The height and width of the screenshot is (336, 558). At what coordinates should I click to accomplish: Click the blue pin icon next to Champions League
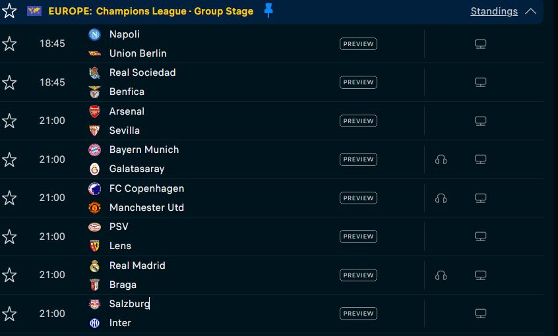point(268,11)
